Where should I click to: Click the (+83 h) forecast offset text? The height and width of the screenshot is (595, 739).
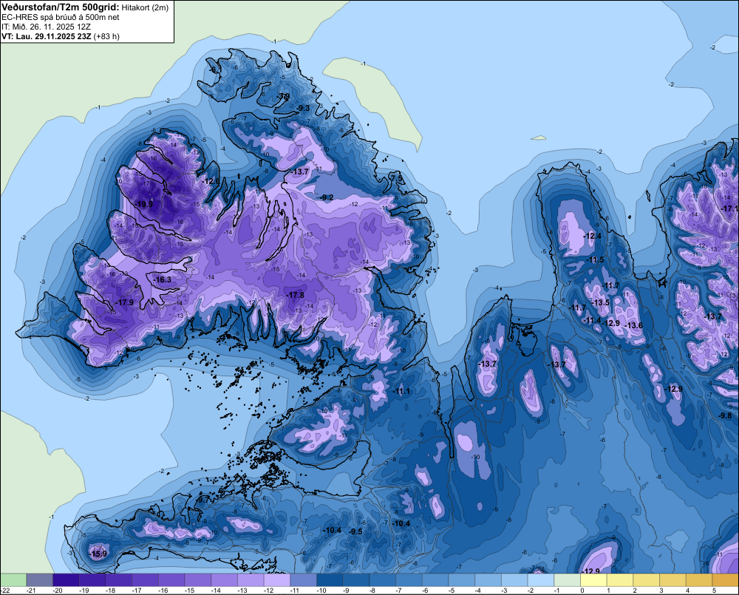point(106,36)
